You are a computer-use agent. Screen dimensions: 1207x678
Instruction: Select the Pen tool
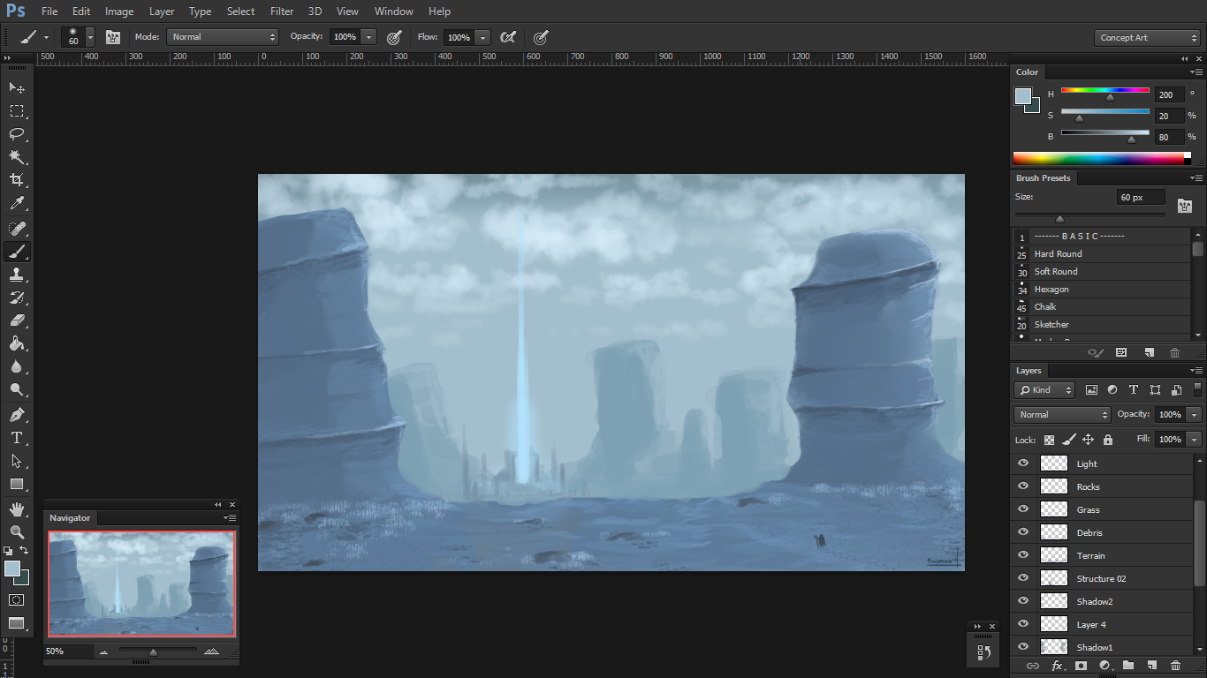(17, 414)
